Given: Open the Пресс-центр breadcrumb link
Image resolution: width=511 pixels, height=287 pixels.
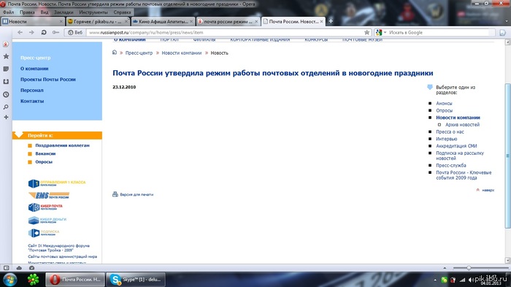Looking at the screenshot, I should coord(139,53).
